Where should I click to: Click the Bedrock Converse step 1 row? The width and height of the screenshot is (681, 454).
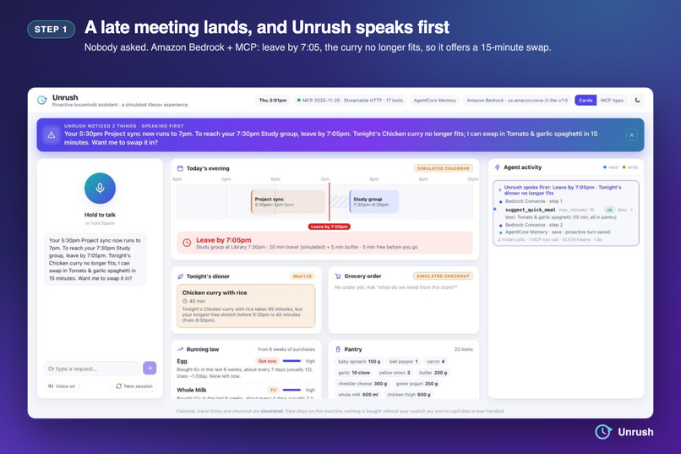tap(533, 201)
